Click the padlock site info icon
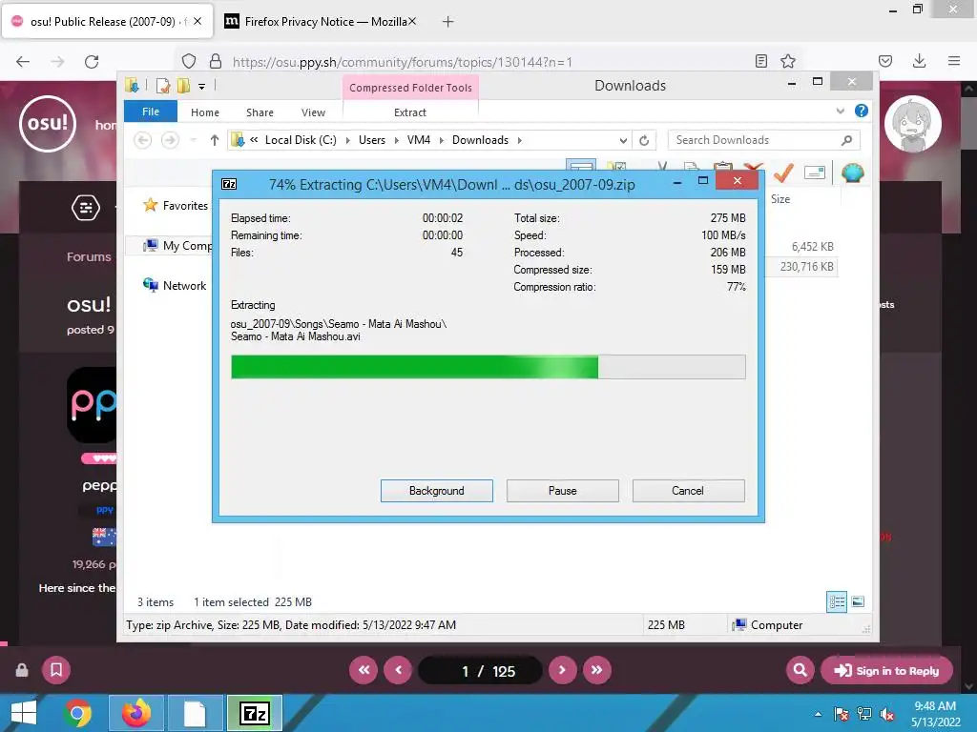 point(216,61)
